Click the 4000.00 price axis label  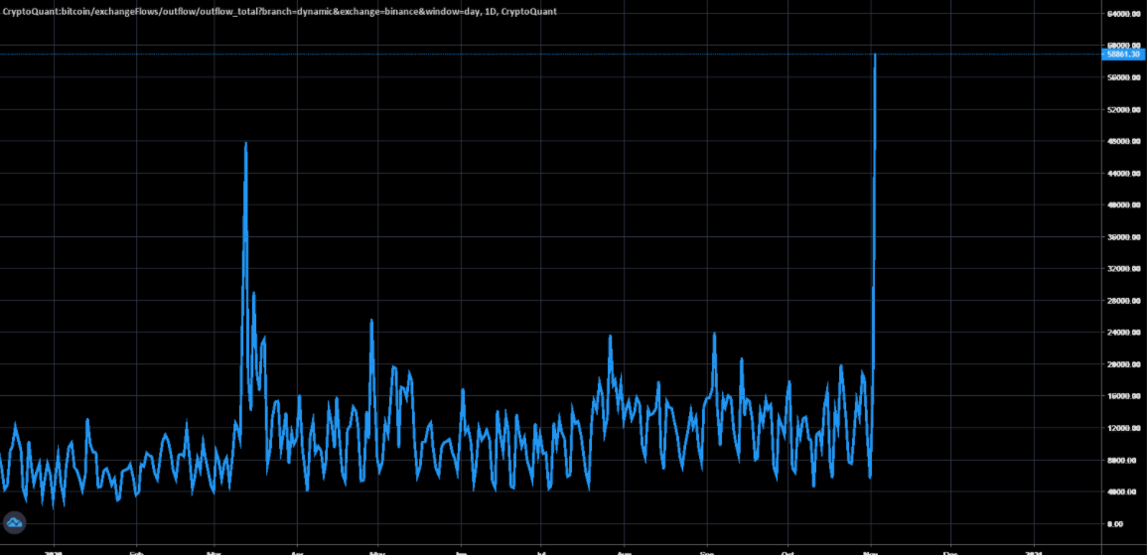pos(1121,491)
